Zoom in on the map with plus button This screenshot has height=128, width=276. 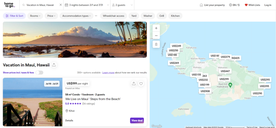point(156,28)
